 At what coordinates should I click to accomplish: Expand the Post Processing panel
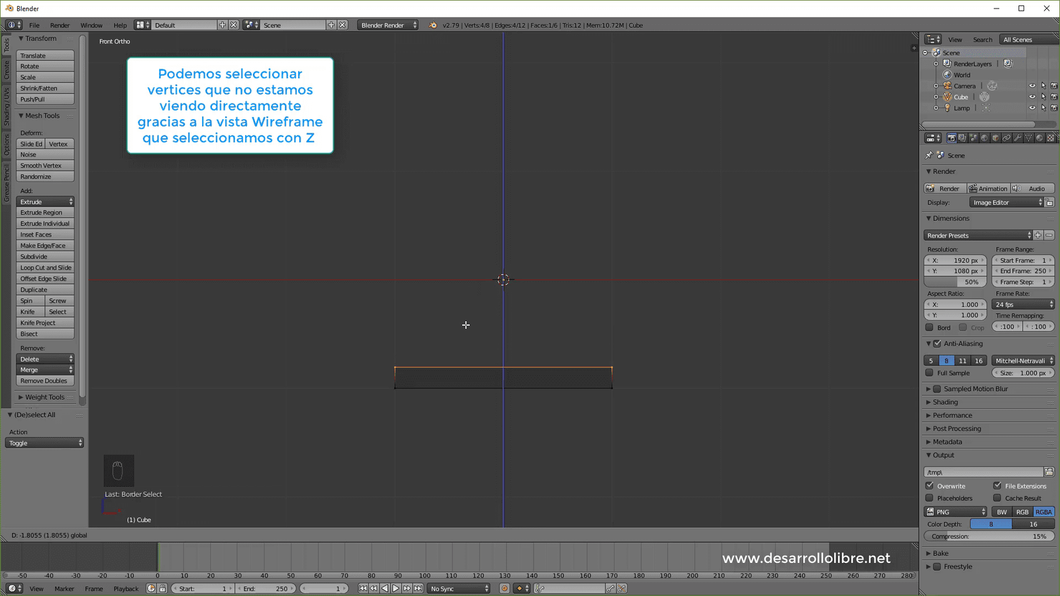tap(957, 429)
